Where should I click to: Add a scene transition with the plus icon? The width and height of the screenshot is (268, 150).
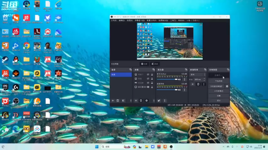pyautogui.click(x=193, y=84)
